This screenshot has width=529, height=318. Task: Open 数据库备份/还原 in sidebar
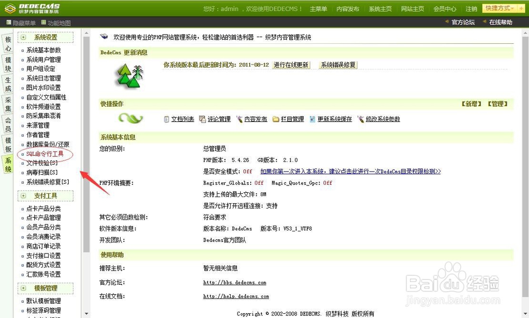(x=48, y=144)
